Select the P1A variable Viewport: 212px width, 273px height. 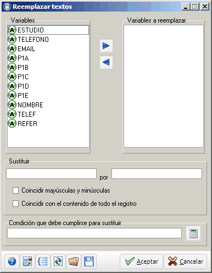tap(48, 58)
